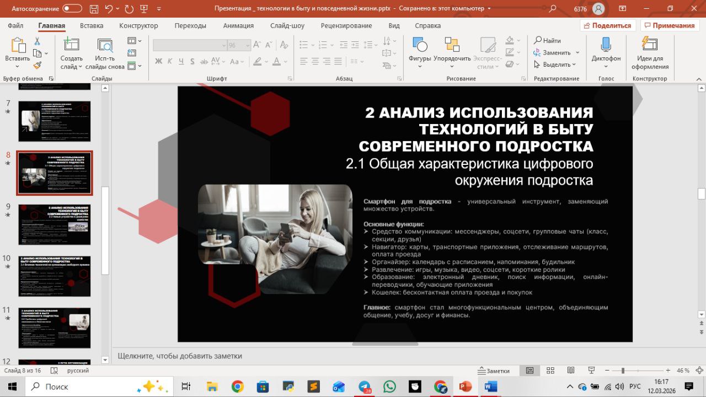Expand the Фигуры shapes gallery
This screenshot has height=397, width=706.
tap(420, 67)
